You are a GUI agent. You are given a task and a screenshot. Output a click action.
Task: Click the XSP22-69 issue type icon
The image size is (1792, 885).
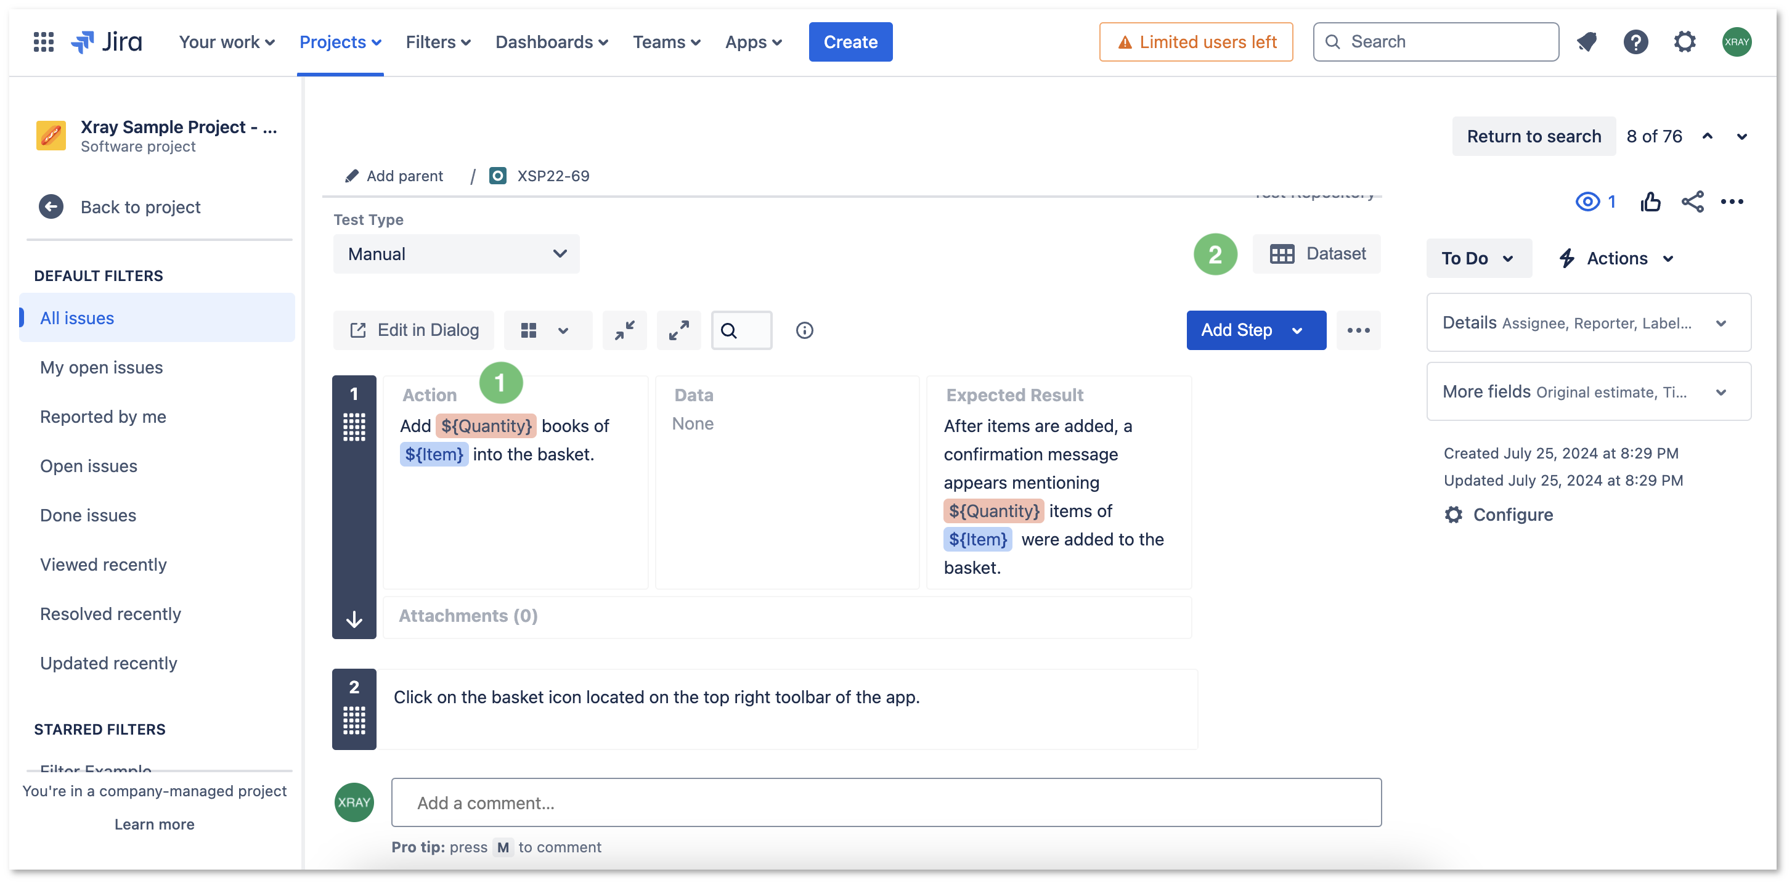click(x=497, y=176)
